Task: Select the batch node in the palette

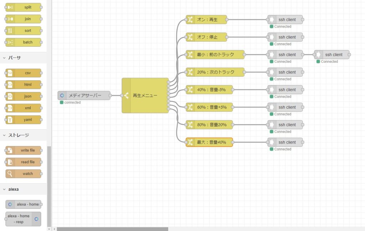Action: [x=23, y=42]
